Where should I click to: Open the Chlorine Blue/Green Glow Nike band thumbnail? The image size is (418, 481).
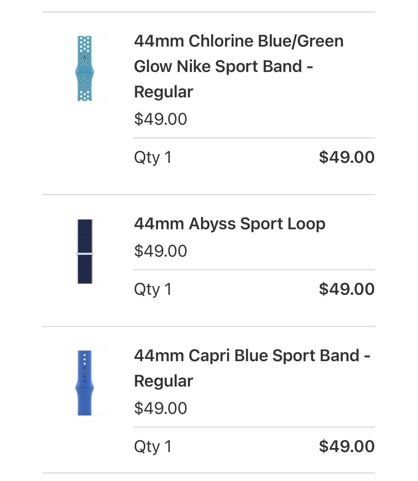85,68
